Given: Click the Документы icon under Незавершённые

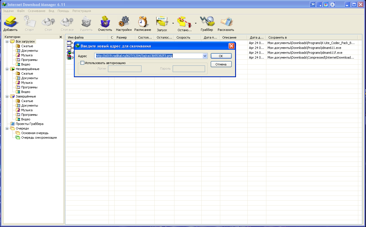Looking at the screenshot, I should coord(18,78).
